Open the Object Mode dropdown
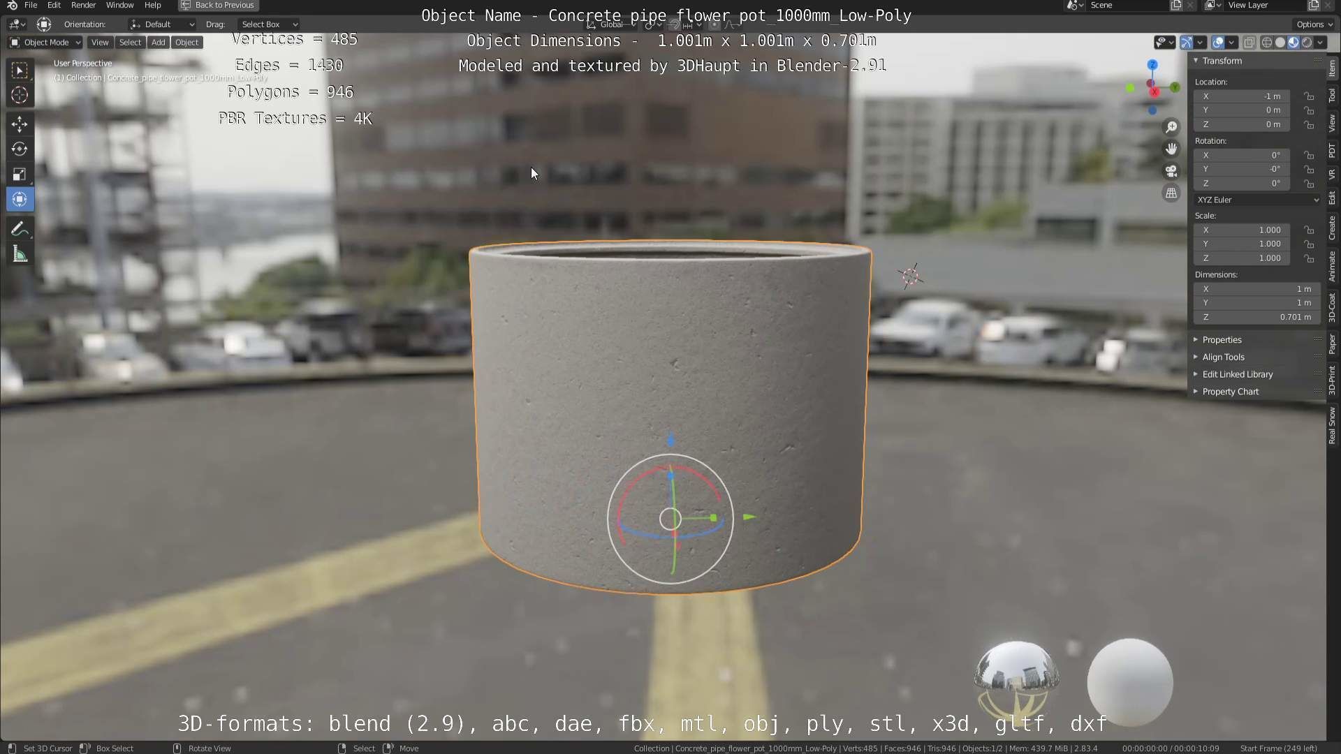Screen dimensions: 1341x754 click(x=45, y=43)
